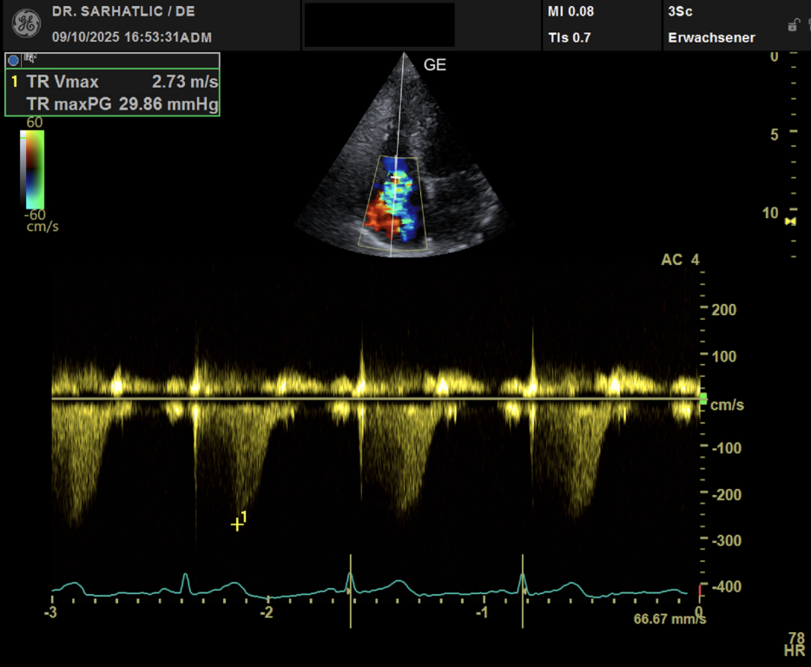Click the blacked-out patient name field

pyautogui.click(x=379, y=24)
